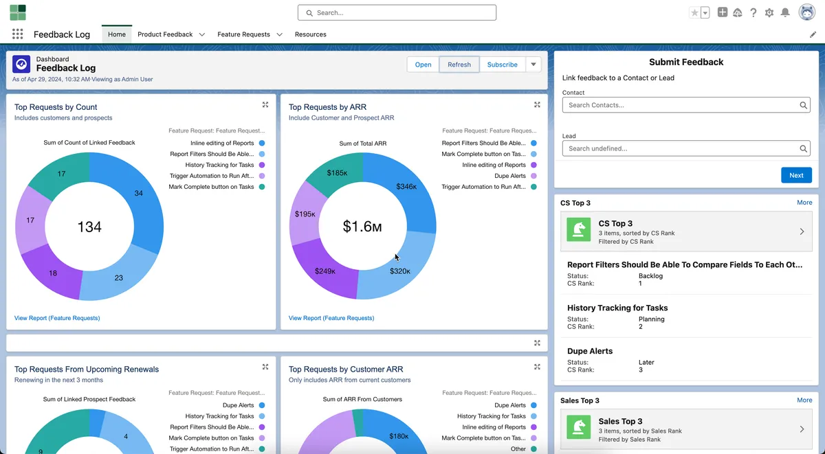Click More link in Sales Top 3

tap(804, 400)
